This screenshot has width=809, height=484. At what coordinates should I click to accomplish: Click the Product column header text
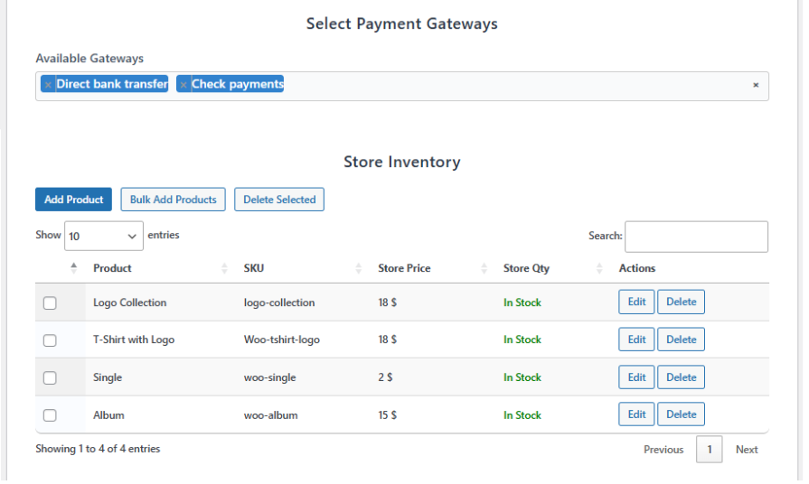[x=113, y=270]
